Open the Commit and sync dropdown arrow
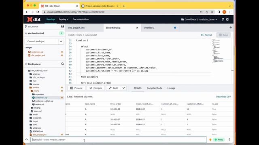Image resolution: width=259 pixels, height=145 pixels. pos(61,41)
